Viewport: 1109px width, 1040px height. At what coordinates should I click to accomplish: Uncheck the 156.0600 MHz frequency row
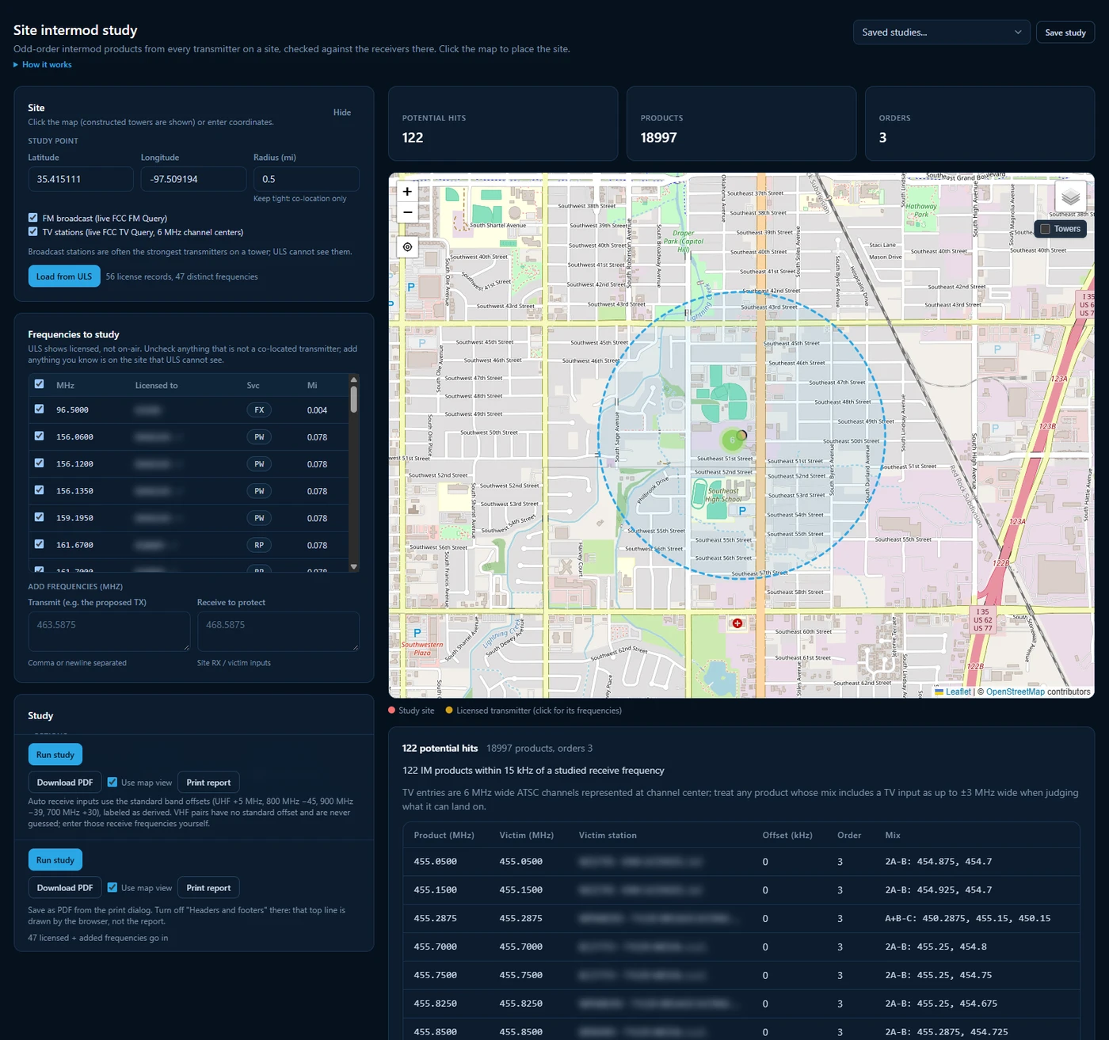(39, 436)
